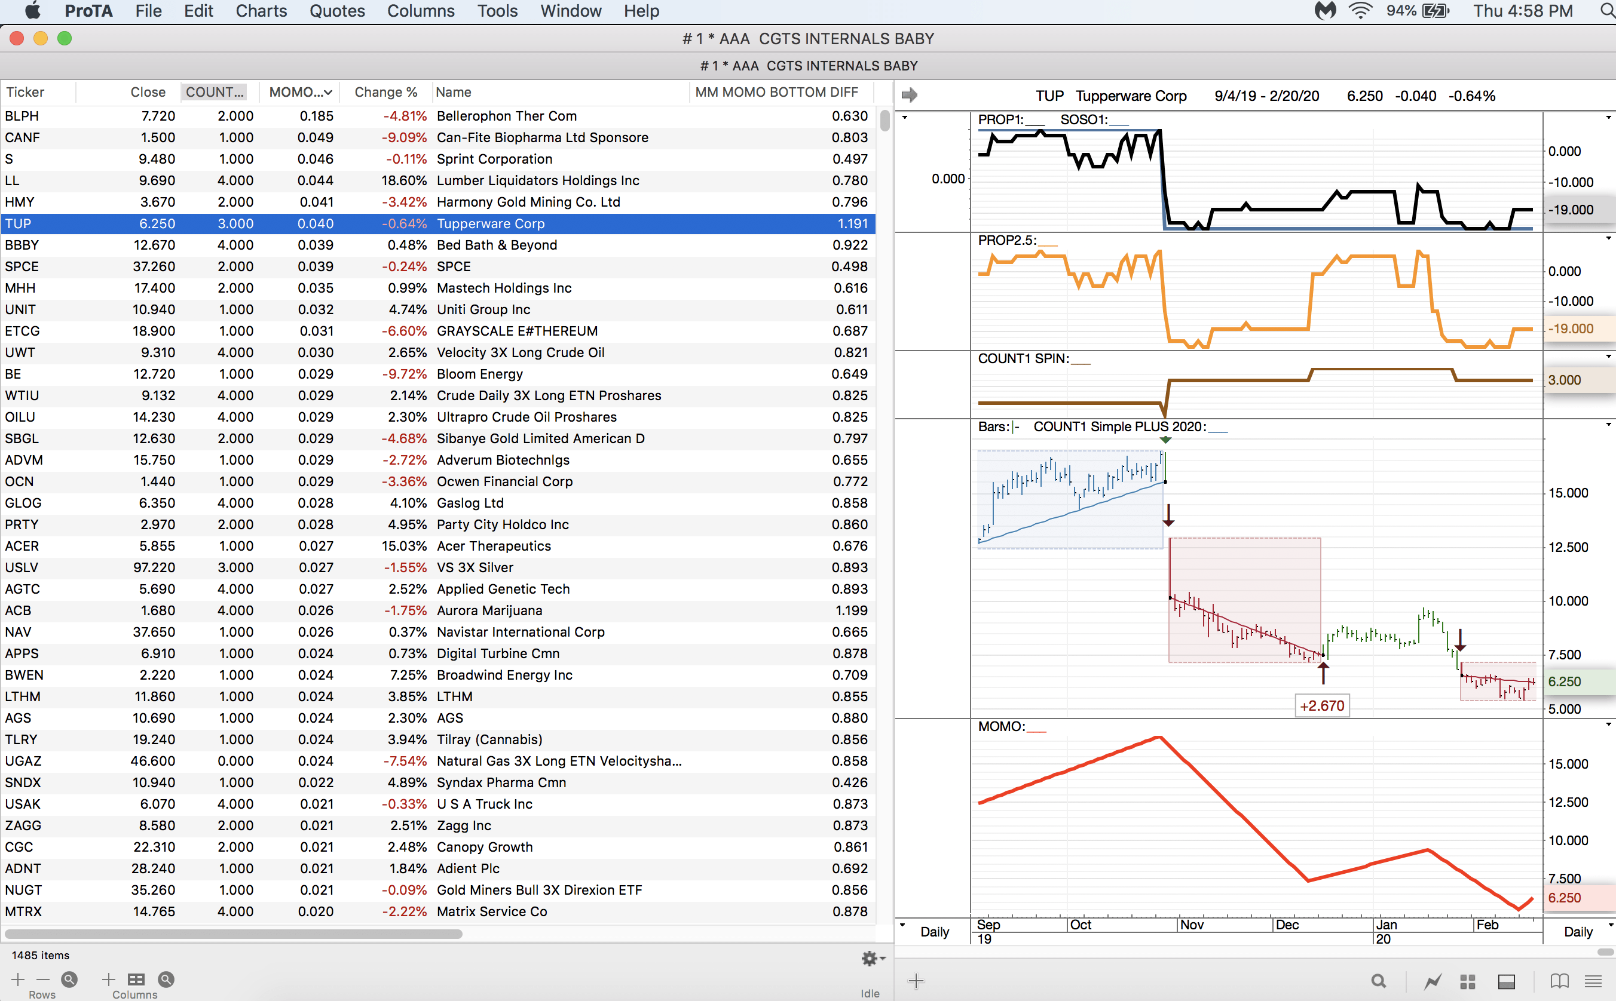The width and height of the screenshot is (1616, 1001).
Task: Open the Charts menu
Action: [x=261, y=11]
